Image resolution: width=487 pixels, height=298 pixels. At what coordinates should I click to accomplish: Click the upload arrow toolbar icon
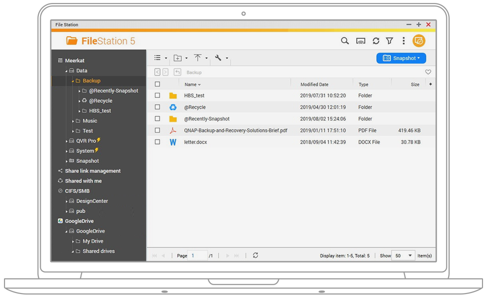click(198, 58)
